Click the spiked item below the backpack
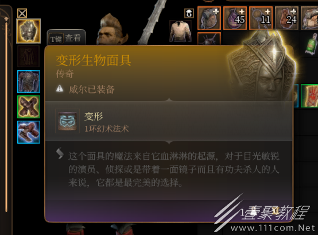318x235 pixels. click(209, 38)
